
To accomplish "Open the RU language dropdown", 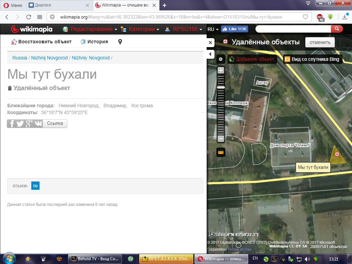I will point(213,29).
